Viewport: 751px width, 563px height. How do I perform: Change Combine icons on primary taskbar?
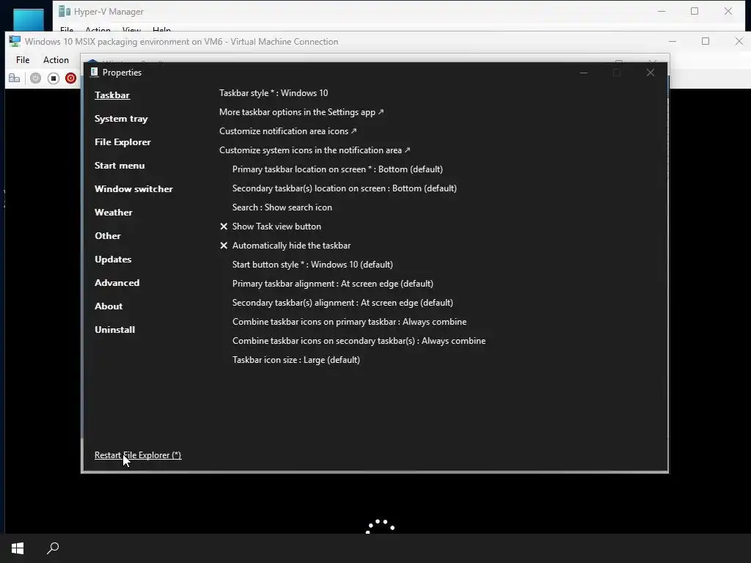tap(350, 322)
